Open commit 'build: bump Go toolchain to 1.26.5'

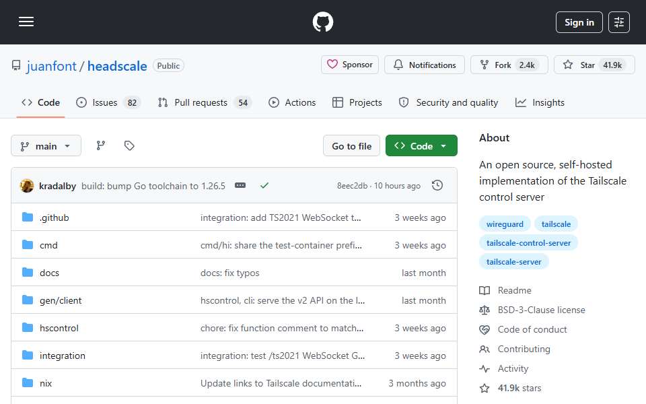pyautogui.click(x=153, y=186)
